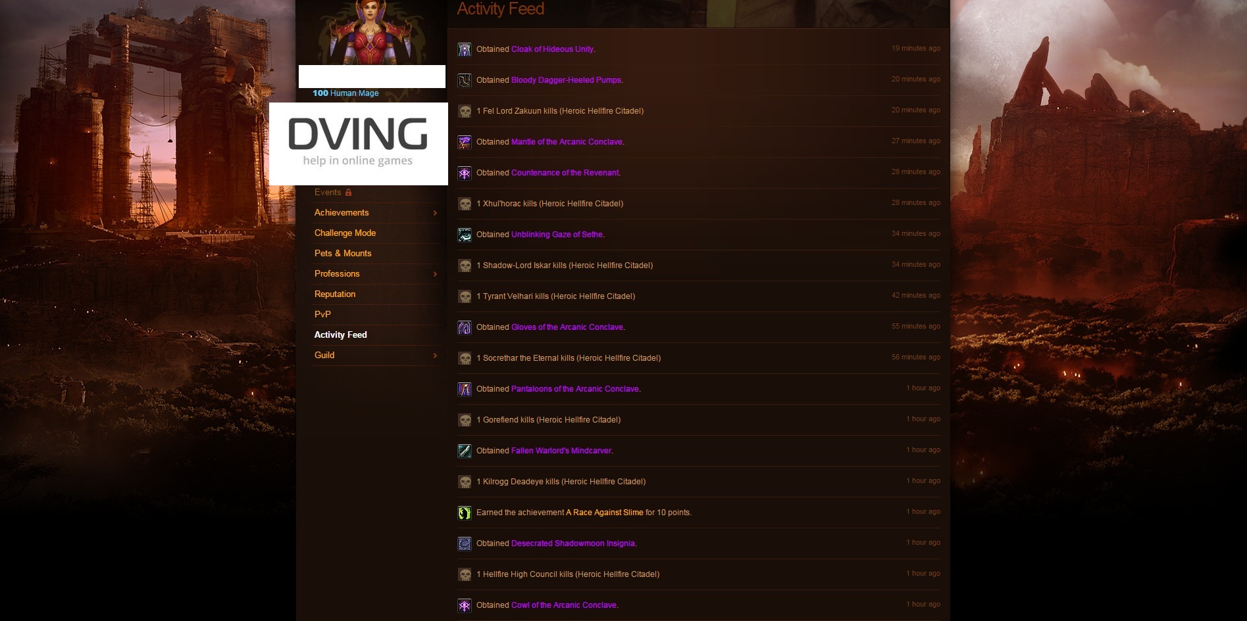
Task: Open the Cowl of the Arcanic Conclave link
Action: (564, 605)
